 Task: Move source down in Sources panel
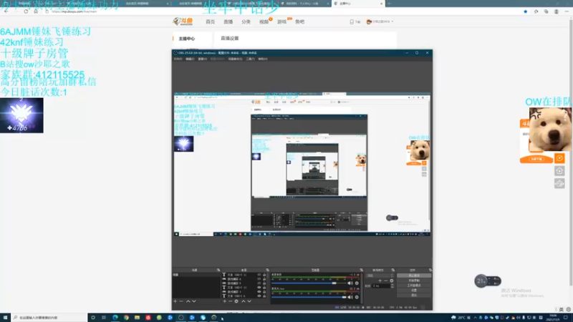(249, 301)
